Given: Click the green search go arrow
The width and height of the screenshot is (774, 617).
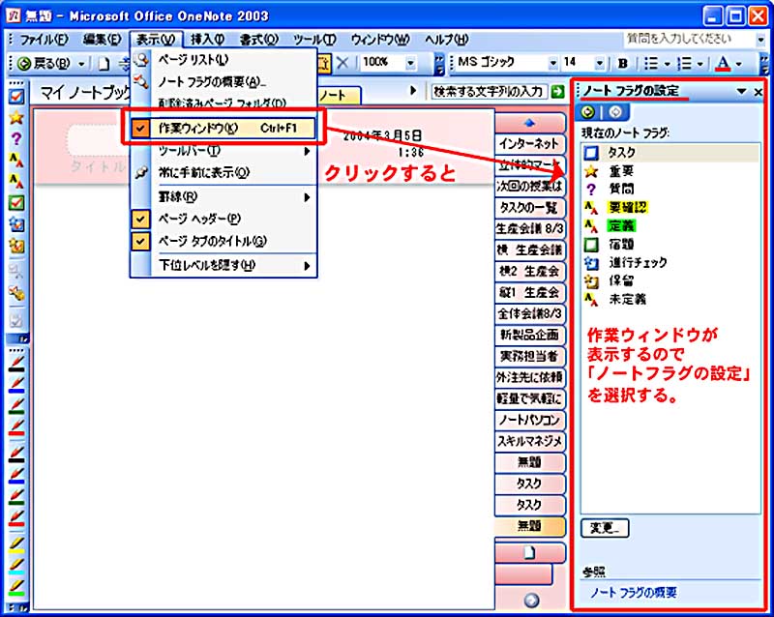Looking at the screenshot, I should [558, 92].
